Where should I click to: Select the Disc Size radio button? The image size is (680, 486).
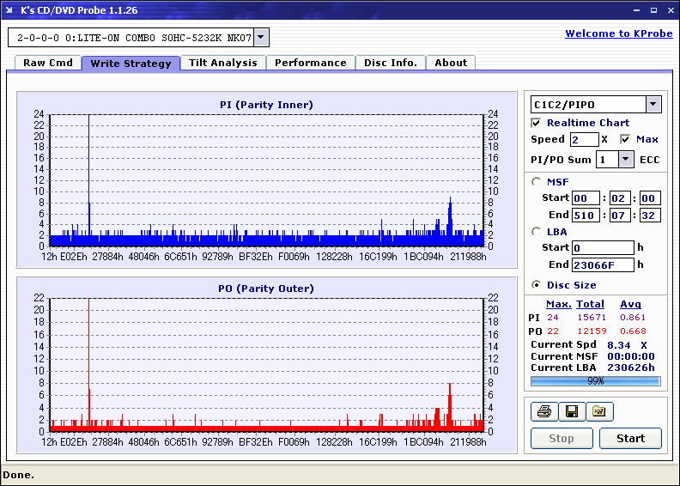537,285
